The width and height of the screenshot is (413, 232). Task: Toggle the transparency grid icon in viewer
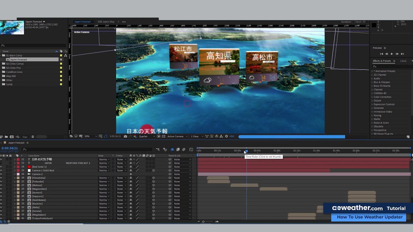(x=164, y=136)
